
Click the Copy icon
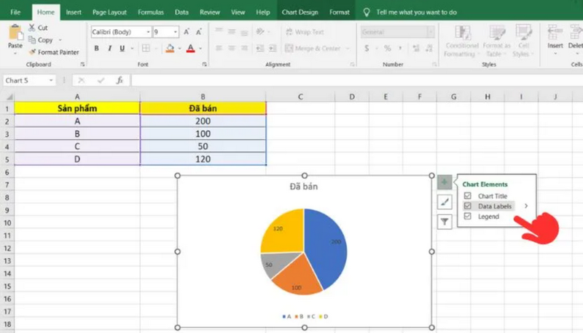[32, 40]
